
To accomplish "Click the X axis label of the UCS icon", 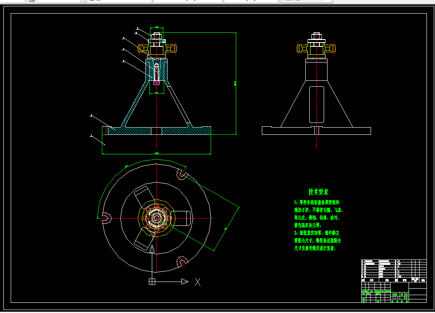I will coord(197,282).
